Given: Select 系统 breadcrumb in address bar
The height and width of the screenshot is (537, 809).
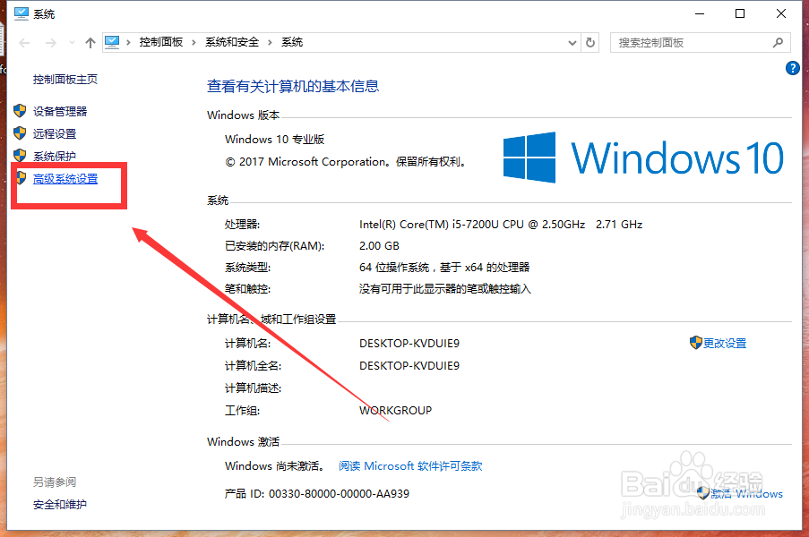Looking at the screenshot, I should click(292, 42).
